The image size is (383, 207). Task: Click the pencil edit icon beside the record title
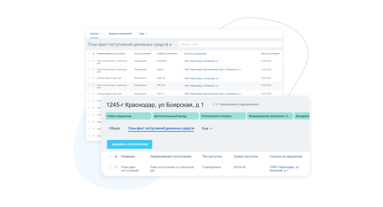214,104
